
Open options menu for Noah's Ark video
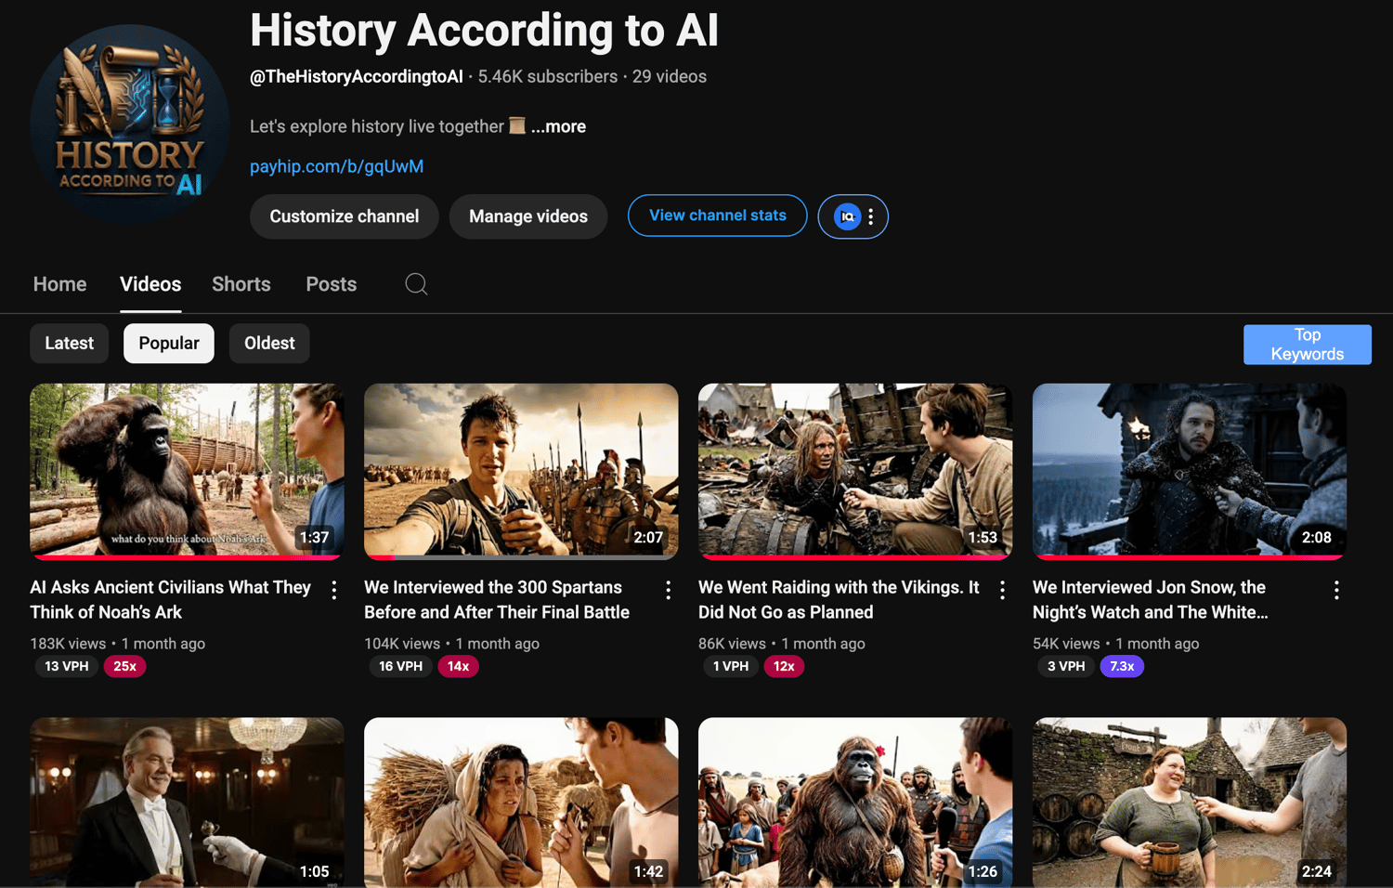pos(334,590)
